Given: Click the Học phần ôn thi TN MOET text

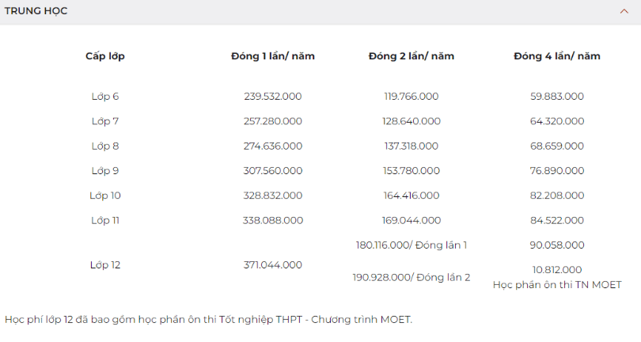Looking at the screenshot, I should tap(557, 284).
